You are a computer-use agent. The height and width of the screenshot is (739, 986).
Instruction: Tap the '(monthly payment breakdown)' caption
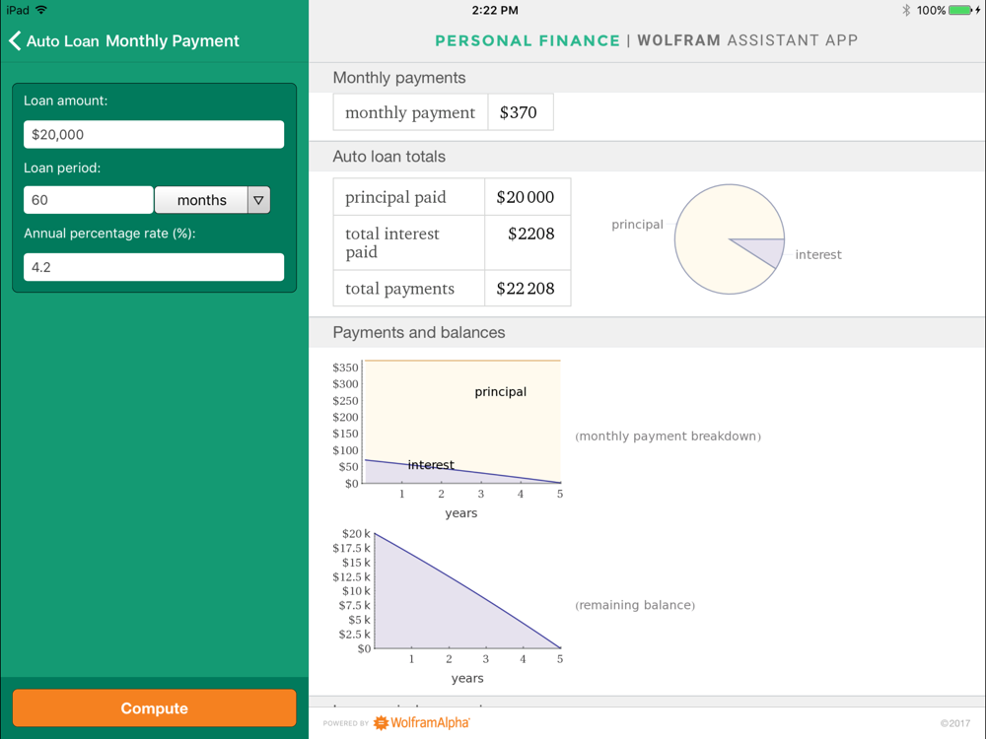(x=668, y=437)
